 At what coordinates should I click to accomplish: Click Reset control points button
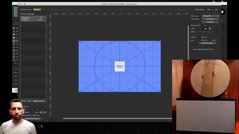click(x=32, y=118)
